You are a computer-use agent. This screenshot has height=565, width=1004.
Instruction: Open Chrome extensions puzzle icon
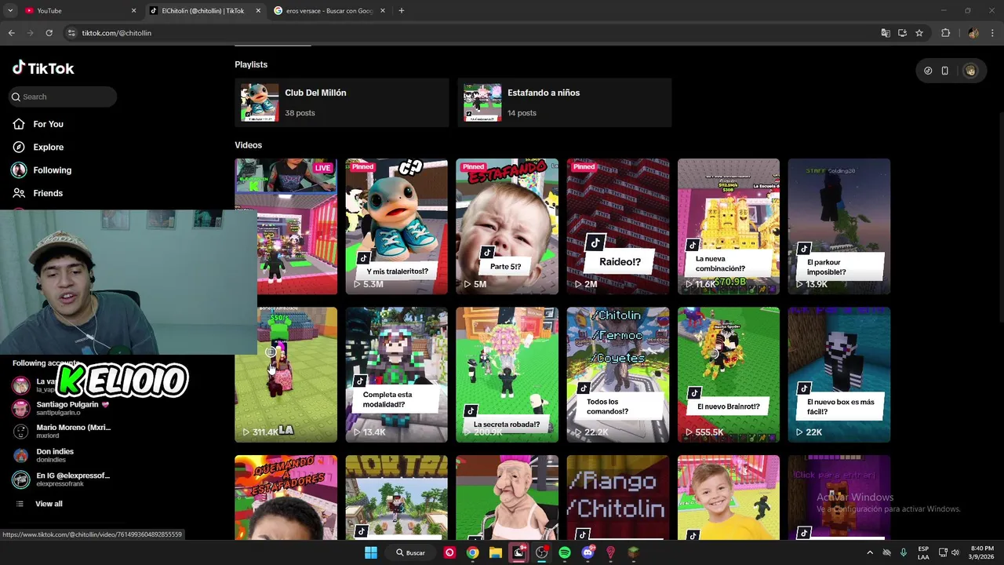pos(945,33)
